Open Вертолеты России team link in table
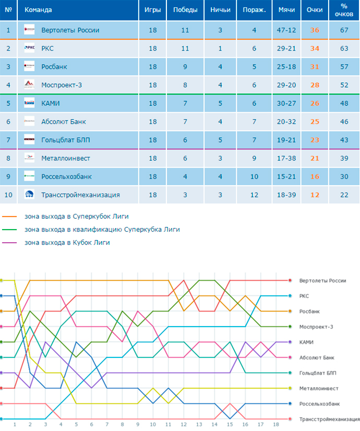The height and width of the screenshot is (431, 360). 70,30
